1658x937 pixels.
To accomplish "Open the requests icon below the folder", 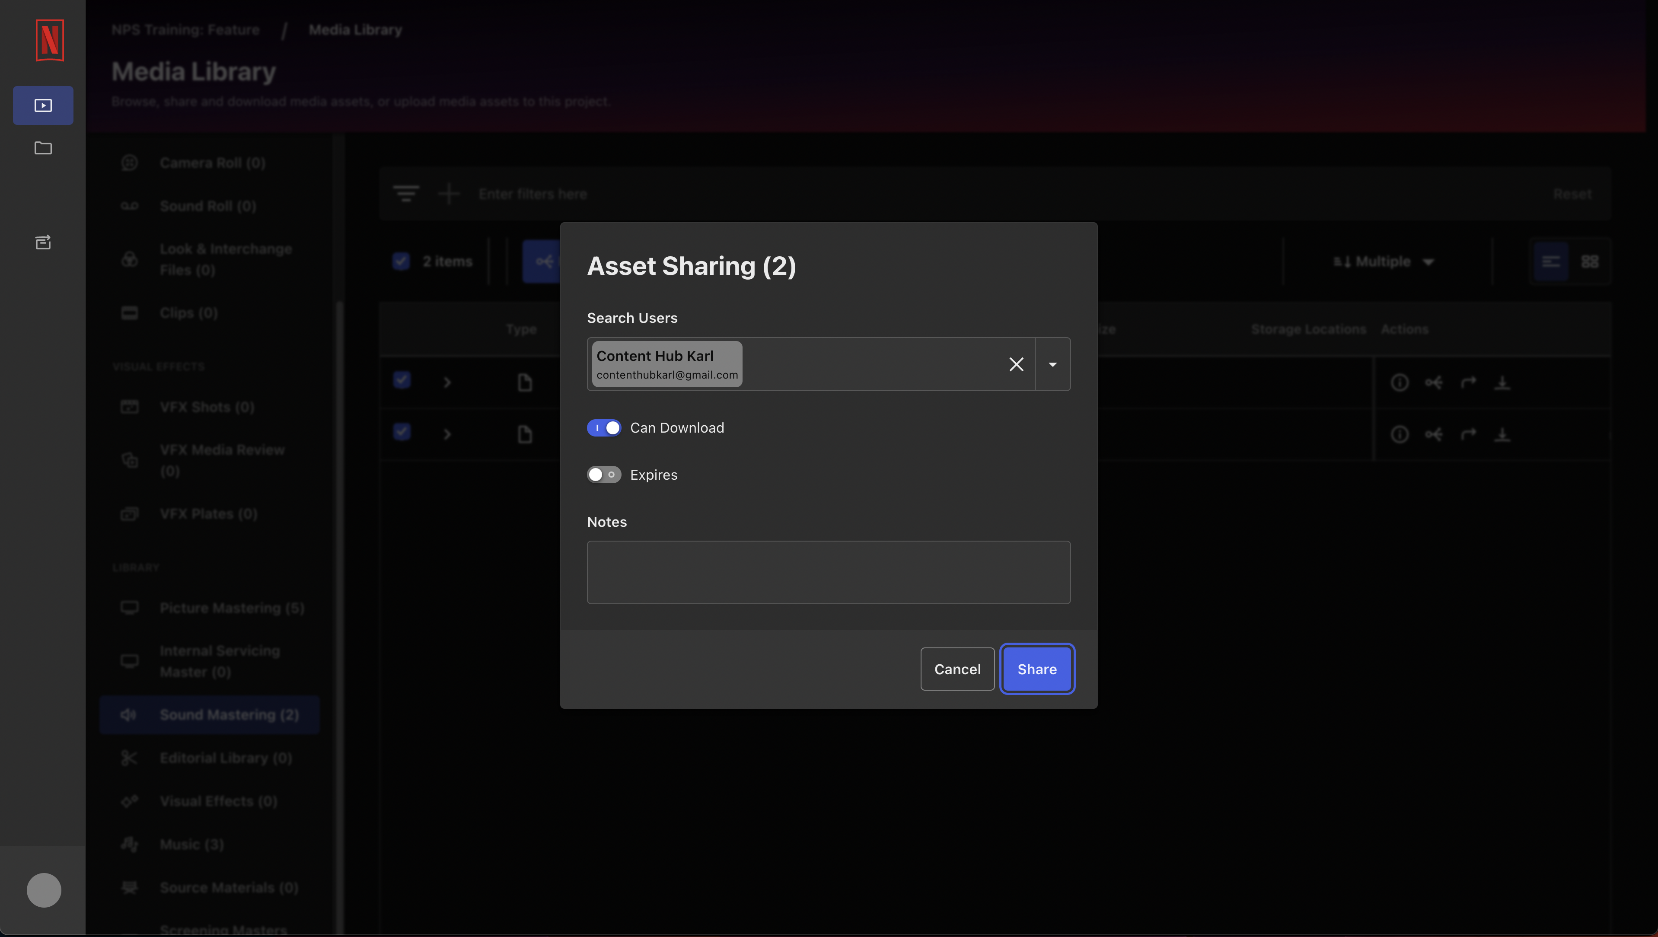I will pos(43,242).
